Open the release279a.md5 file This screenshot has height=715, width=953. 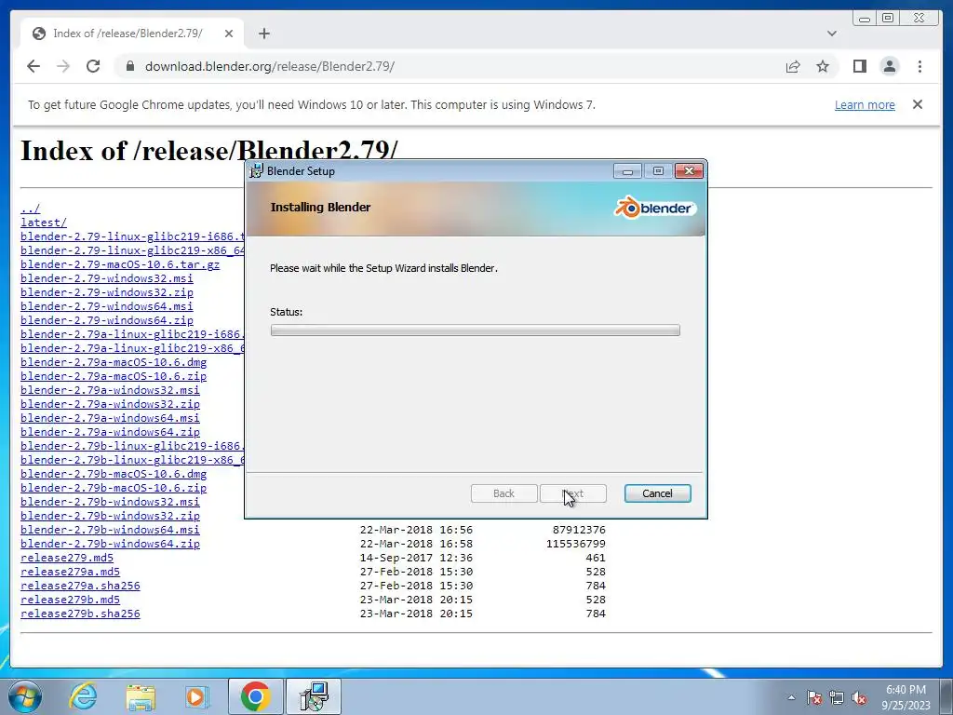point(71,573)
